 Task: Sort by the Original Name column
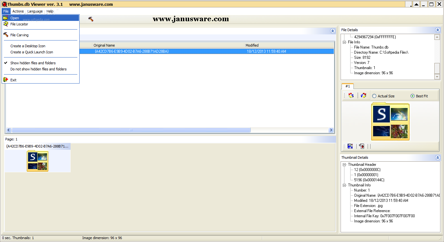pyautogui.click(x=168, y=45)
